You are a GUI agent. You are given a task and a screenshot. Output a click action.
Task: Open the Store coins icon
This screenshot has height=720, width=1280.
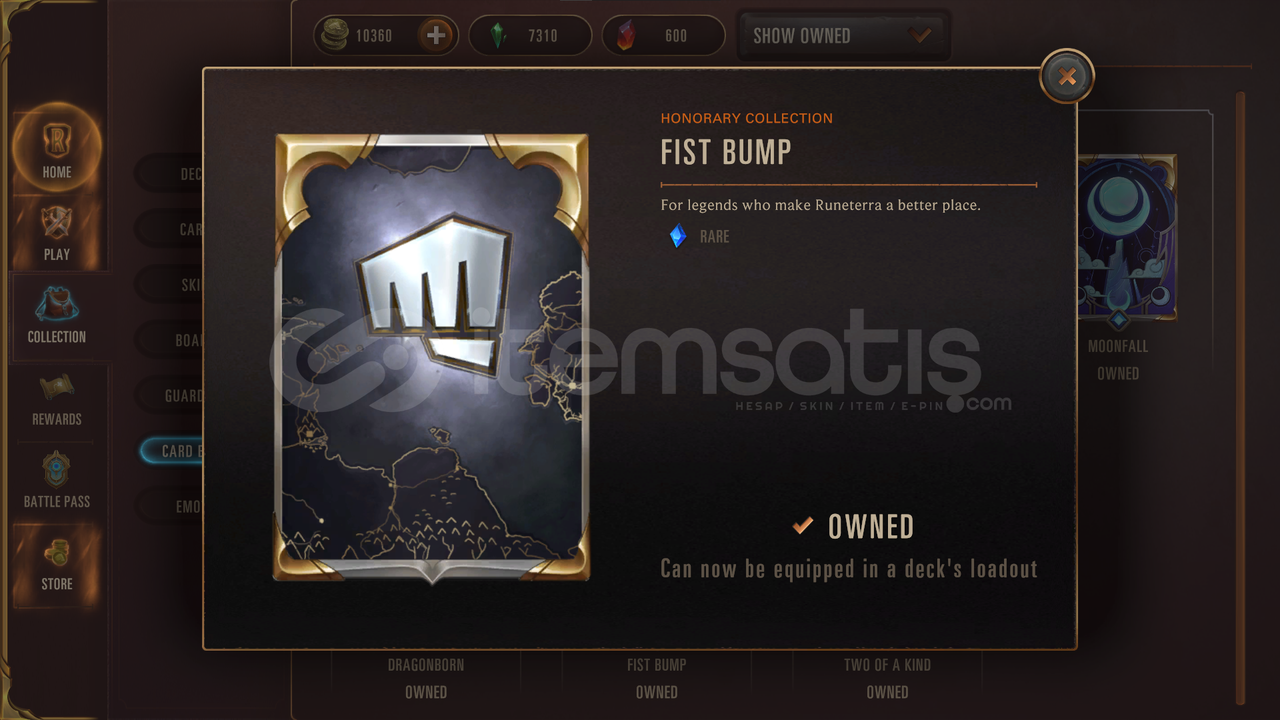pyautogui.click(x=57, y=553)
